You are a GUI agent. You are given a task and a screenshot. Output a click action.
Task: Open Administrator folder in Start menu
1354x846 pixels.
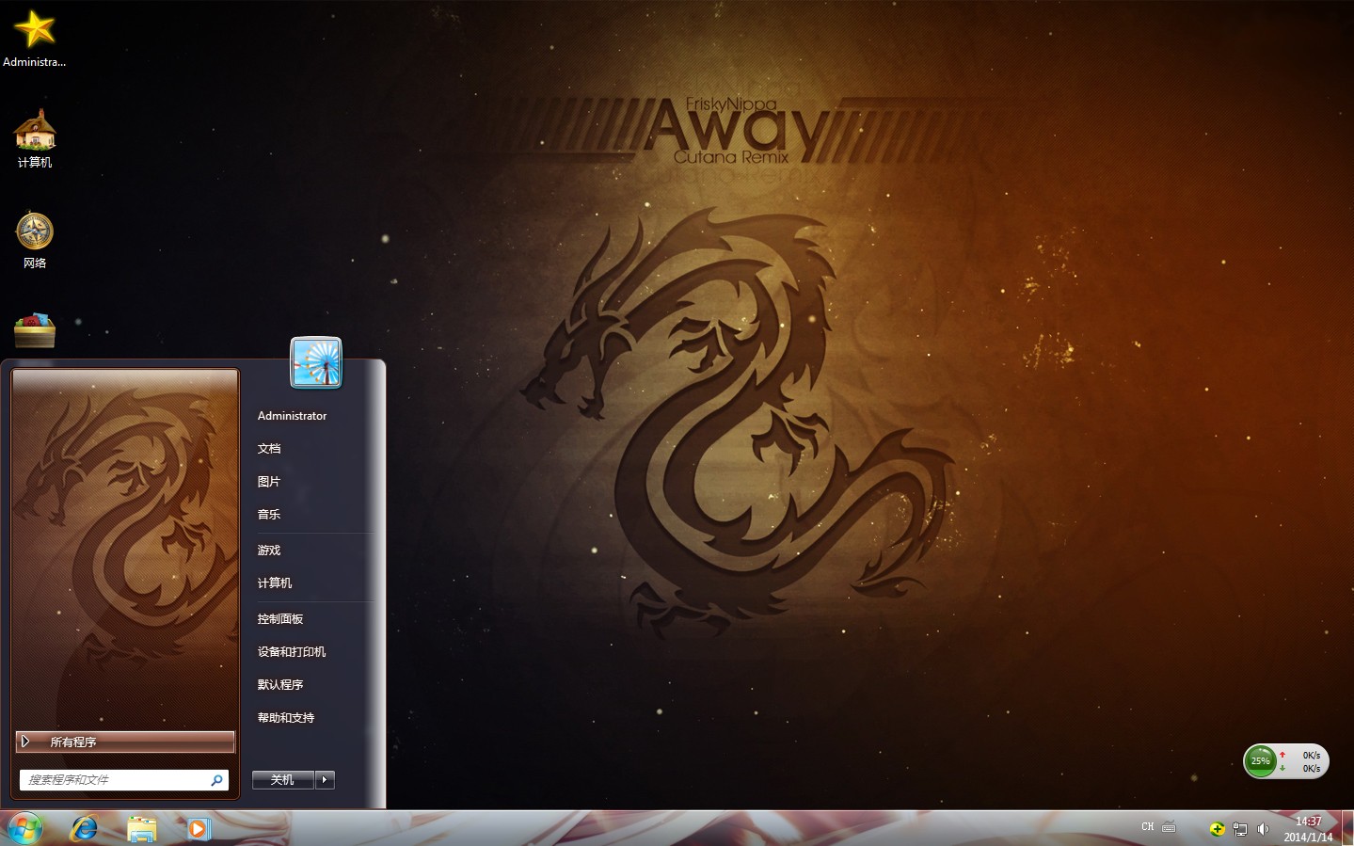[292, 416]
